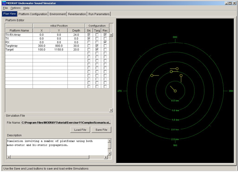Open the Help menu
This screenshot has width=238, height=172.
(27, 8)
